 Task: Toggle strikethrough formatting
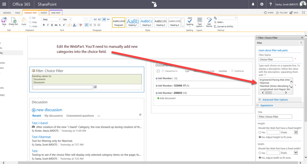pyautogui.click(x=56, y=25)
